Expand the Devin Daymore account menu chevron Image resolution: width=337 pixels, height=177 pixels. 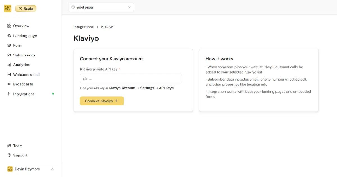pos(52,169)
